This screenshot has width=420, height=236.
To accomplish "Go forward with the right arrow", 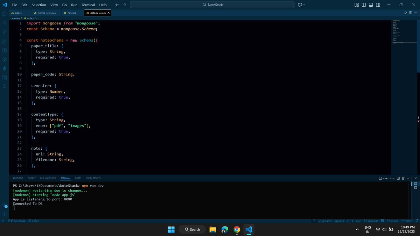I will [x=124, y=5].
